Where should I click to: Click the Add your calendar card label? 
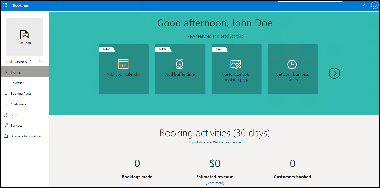coord(124,74)
